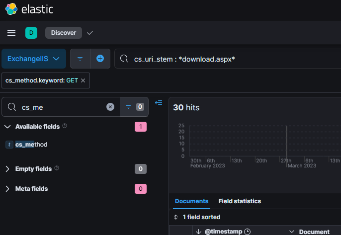Screen dimensions: 341x235
Task: Click the green D space avatar
Action: [x=31, y=33]
